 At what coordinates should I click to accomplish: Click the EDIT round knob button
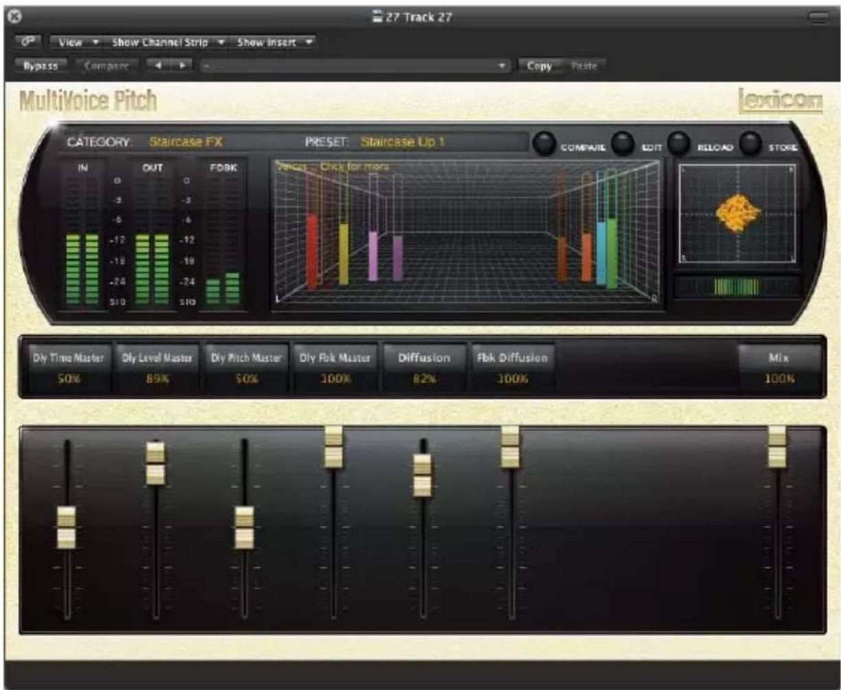622,143
